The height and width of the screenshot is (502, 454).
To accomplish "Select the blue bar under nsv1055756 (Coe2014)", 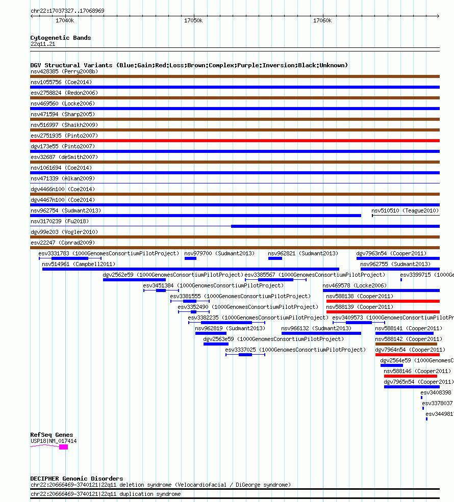I will (x=235, y=87).
